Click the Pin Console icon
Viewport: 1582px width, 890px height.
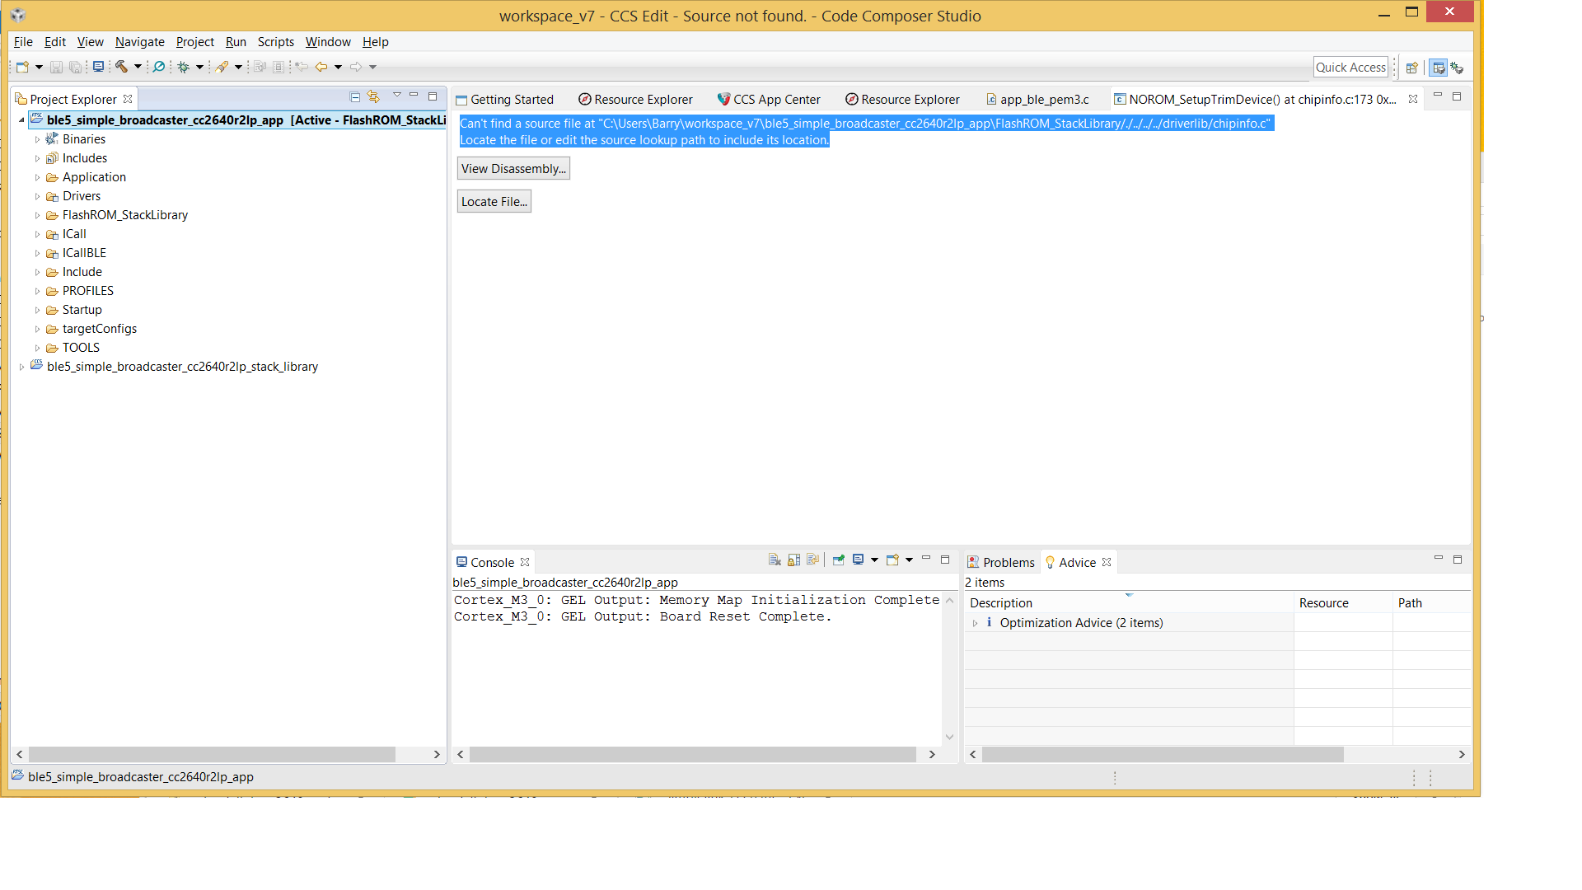point(838,560)
